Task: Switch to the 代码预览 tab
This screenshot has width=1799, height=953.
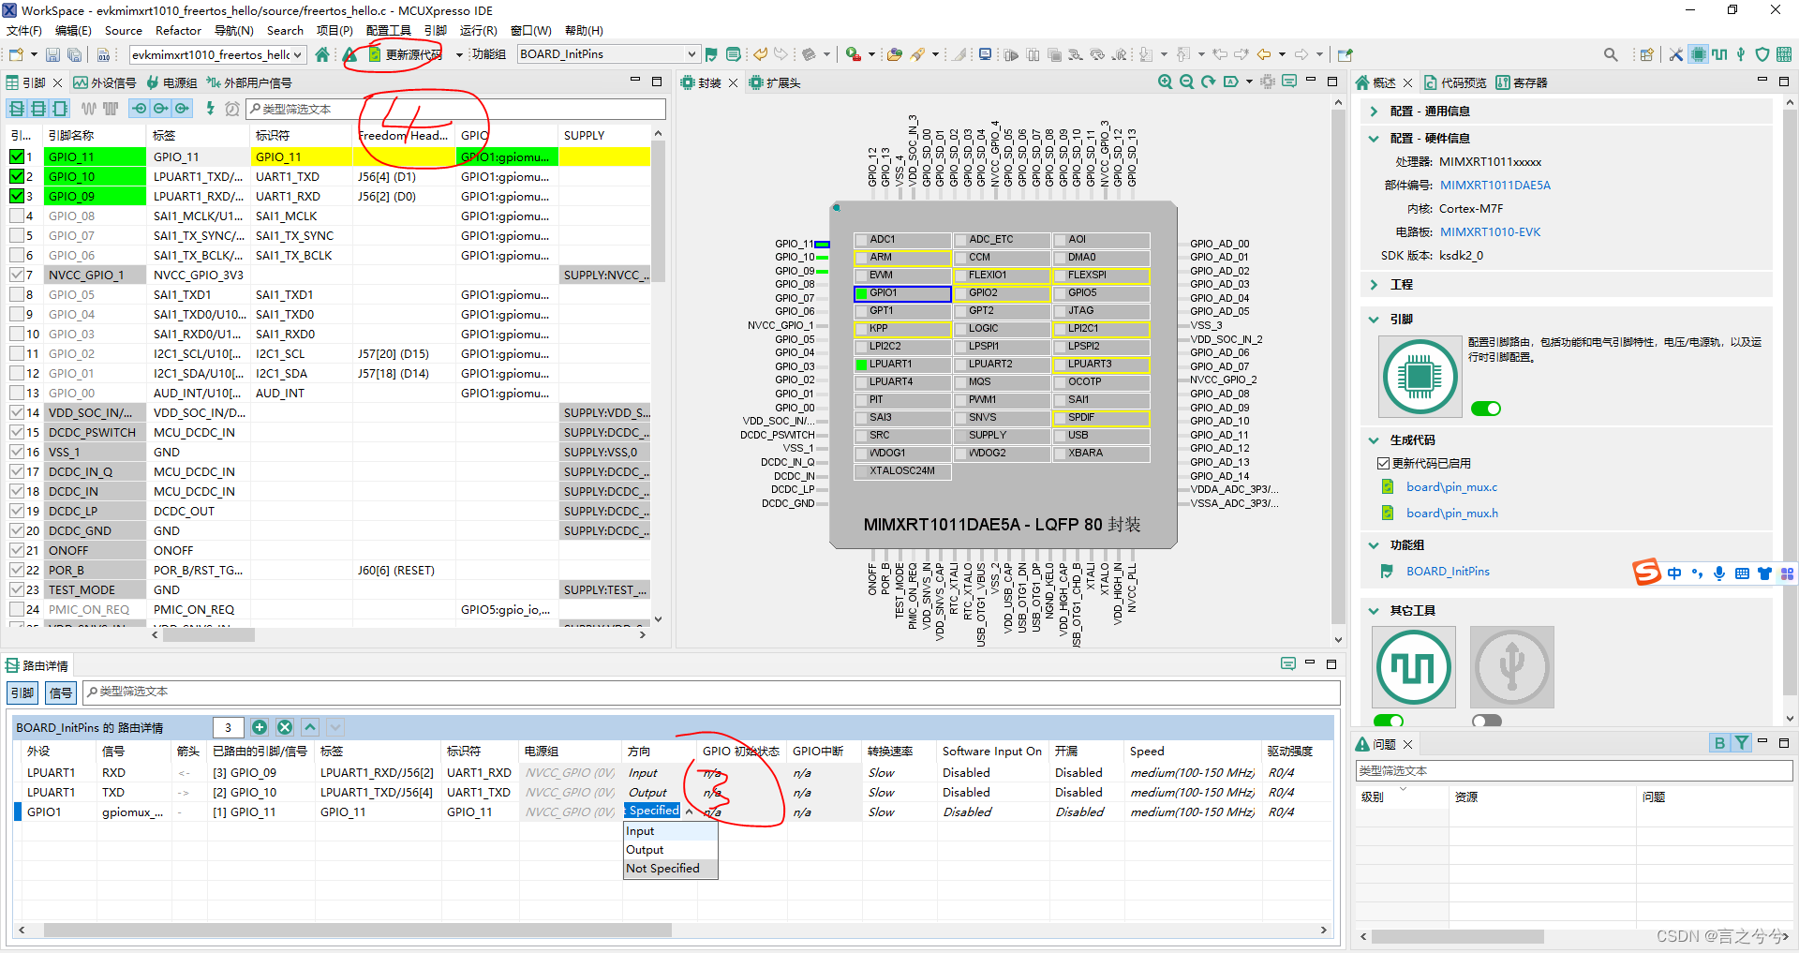Action: 1455,82
